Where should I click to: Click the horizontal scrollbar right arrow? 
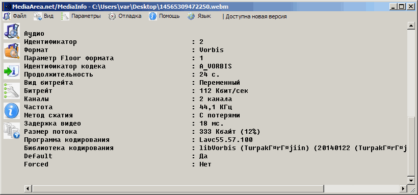[404, 188]
